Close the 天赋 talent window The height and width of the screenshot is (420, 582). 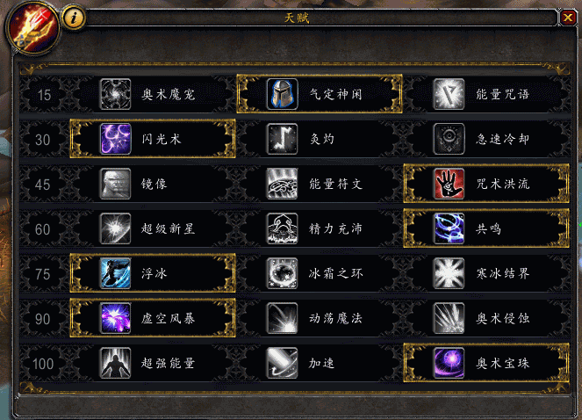568,18
